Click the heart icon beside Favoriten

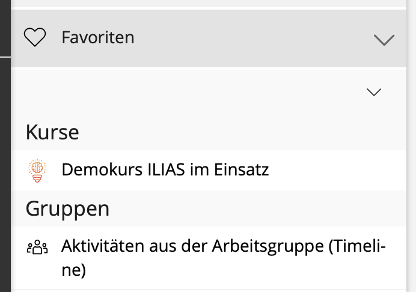pos(35,38)
